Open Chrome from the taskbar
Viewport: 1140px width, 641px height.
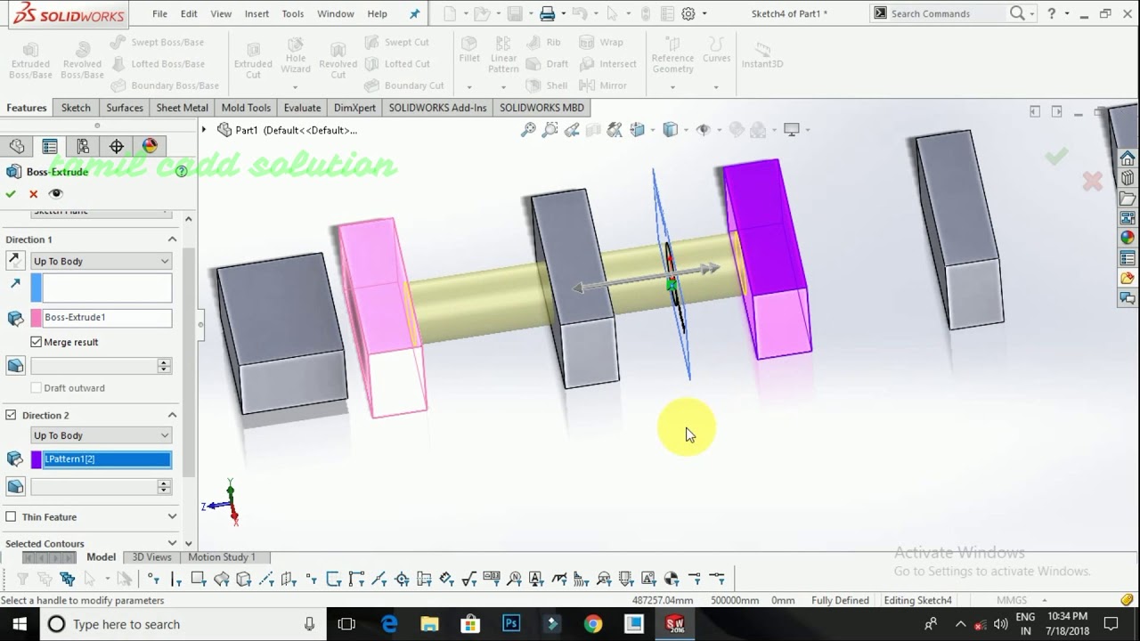click(593, 624)
